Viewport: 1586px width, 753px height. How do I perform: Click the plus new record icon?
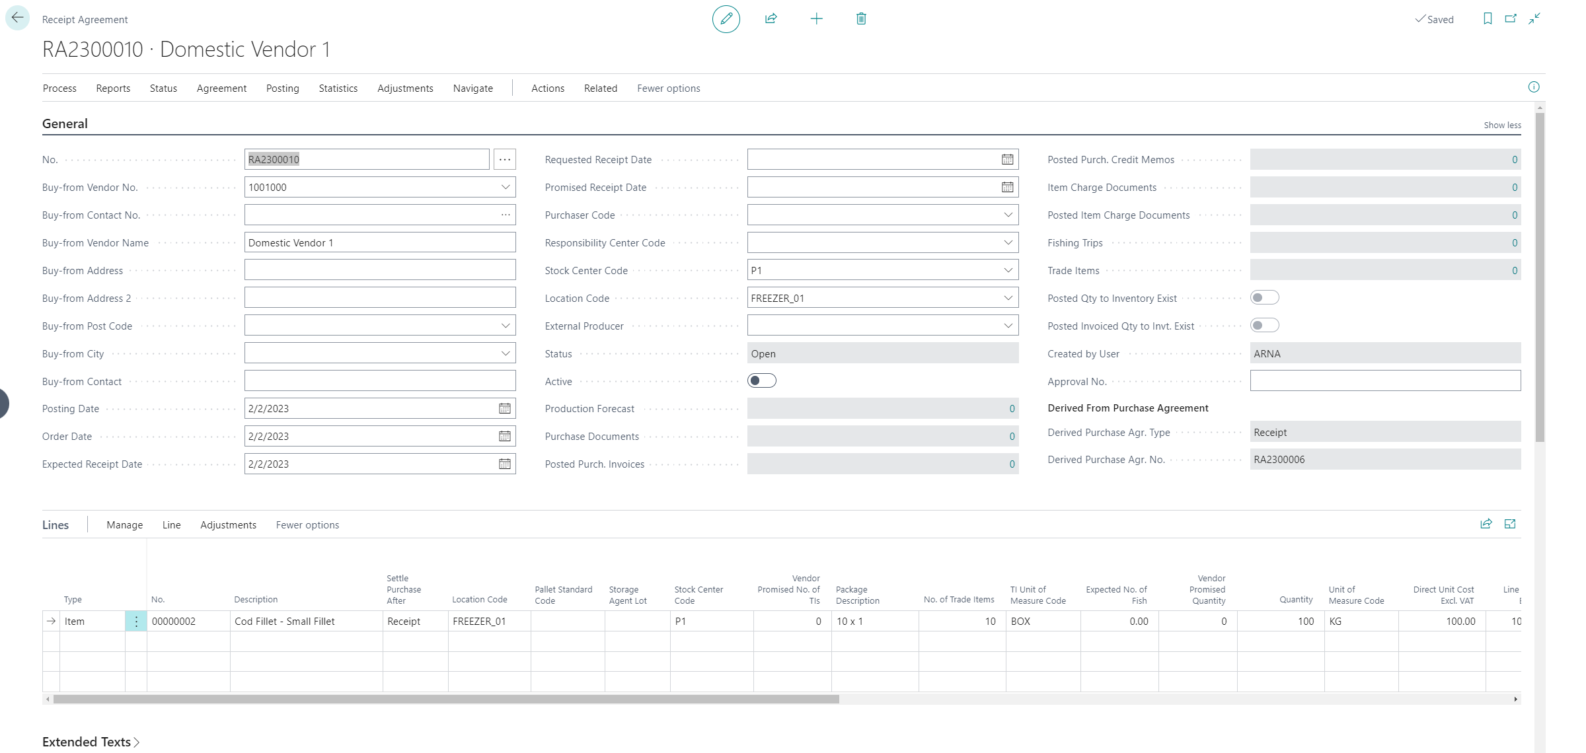point(816,19)
